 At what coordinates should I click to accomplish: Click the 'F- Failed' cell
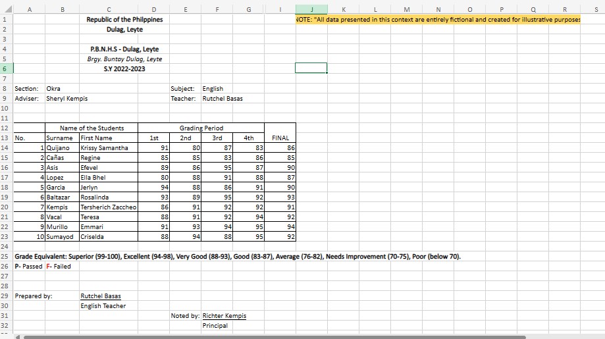(62, 266)
